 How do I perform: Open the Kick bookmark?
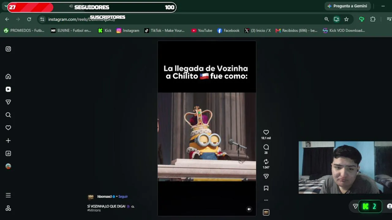(105, 31)
